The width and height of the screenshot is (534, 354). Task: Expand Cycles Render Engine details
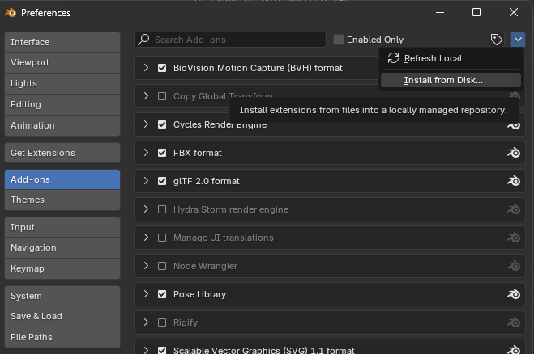[146, 124]
